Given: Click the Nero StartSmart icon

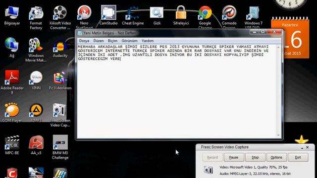Looking at the screenshot, I should tap(84, 13).
